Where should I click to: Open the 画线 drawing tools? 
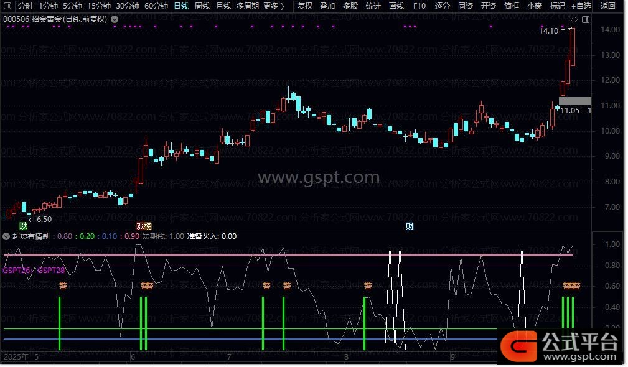point(396,6)
